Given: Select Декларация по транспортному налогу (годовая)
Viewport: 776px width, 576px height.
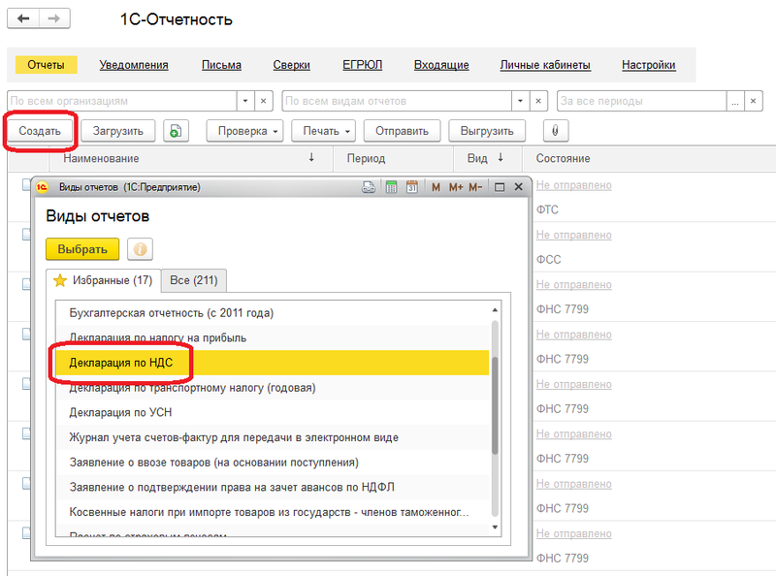Looking at the screenshot, I should pos(273,388).
